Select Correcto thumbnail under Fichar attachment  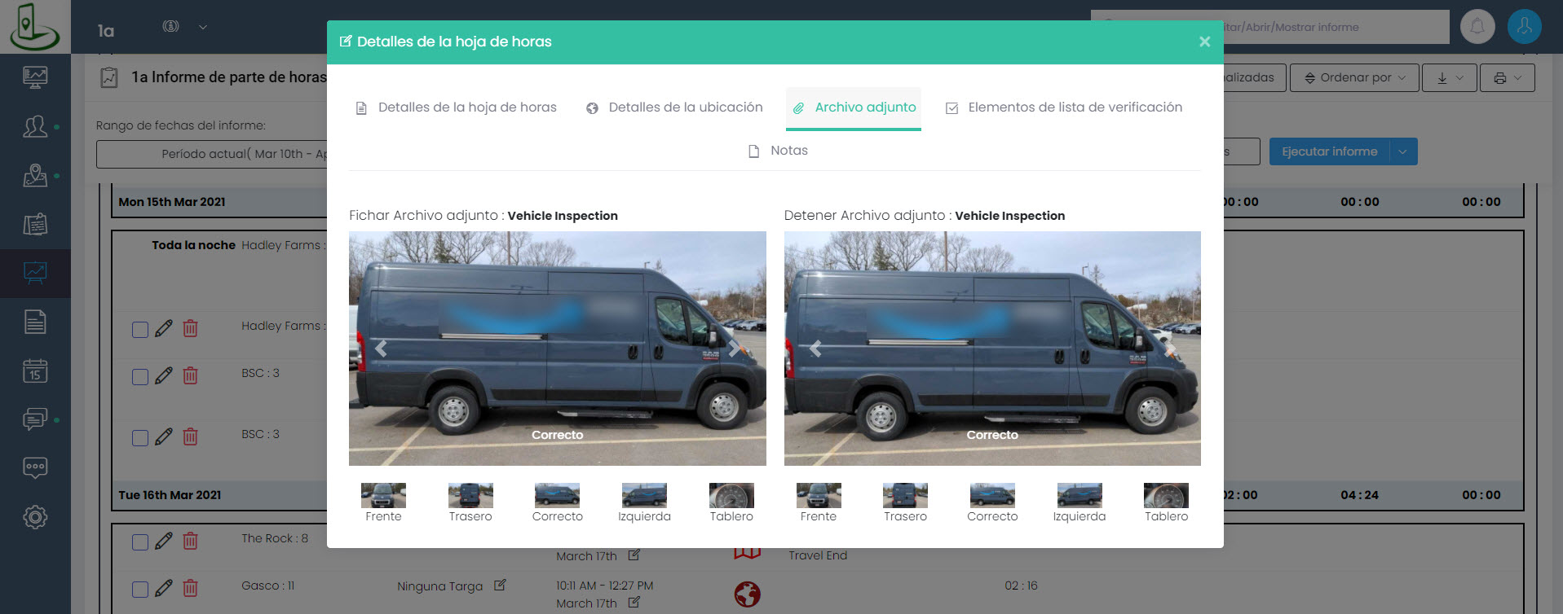click(x=557, y=495)
